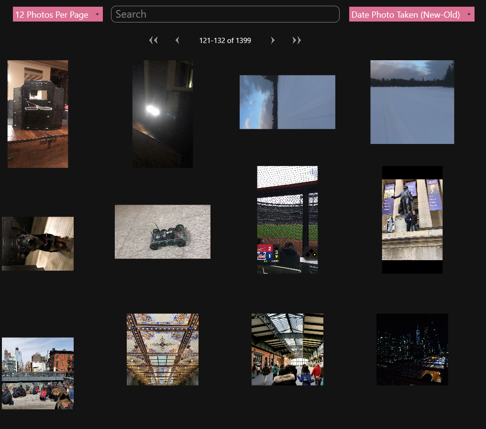Expand the Date Photo Taken sort dropdown
This screenshot has height=429, width=486.
[411, 14]
